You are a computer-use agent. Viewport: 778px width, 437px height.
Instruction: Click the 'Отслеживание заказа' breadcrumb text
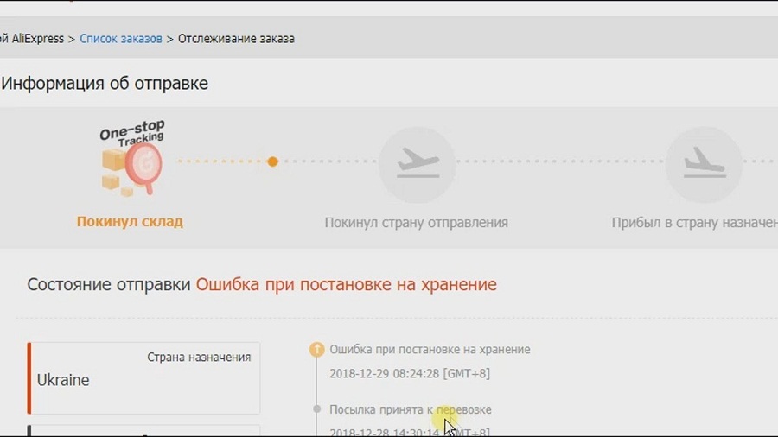coord(236,39)
